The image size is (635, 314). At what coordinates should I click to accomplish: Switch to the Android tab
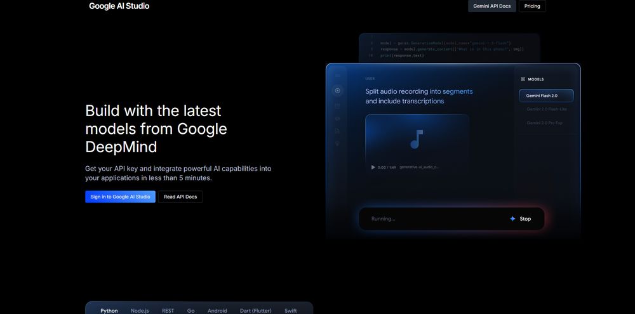(x=217, y=310)
